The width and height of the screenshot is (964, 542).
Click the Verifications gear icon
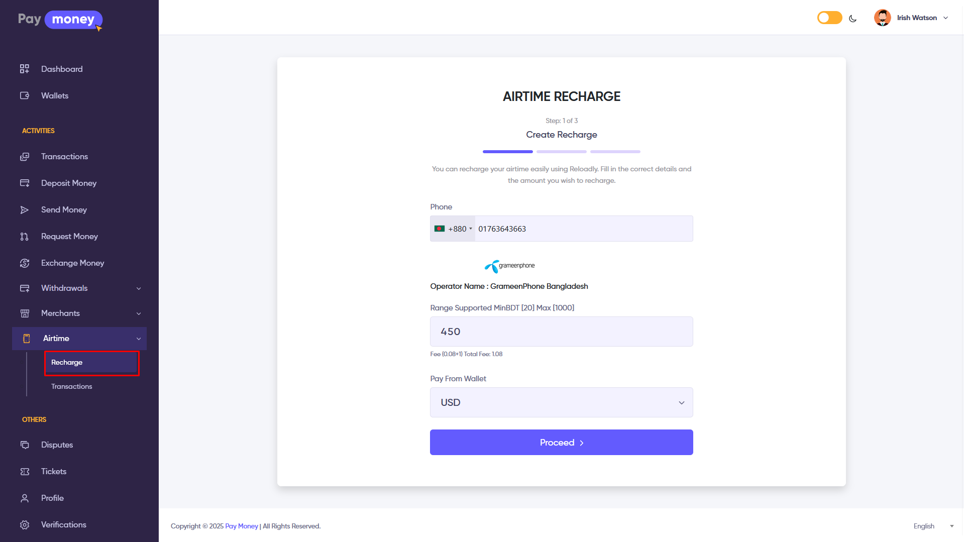point(24,524)
